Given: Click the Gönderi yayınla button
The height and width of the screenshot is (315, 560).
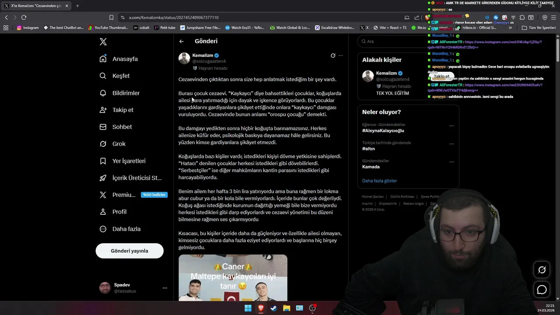Looking at the screenshot, I should (x=129, y=251).
